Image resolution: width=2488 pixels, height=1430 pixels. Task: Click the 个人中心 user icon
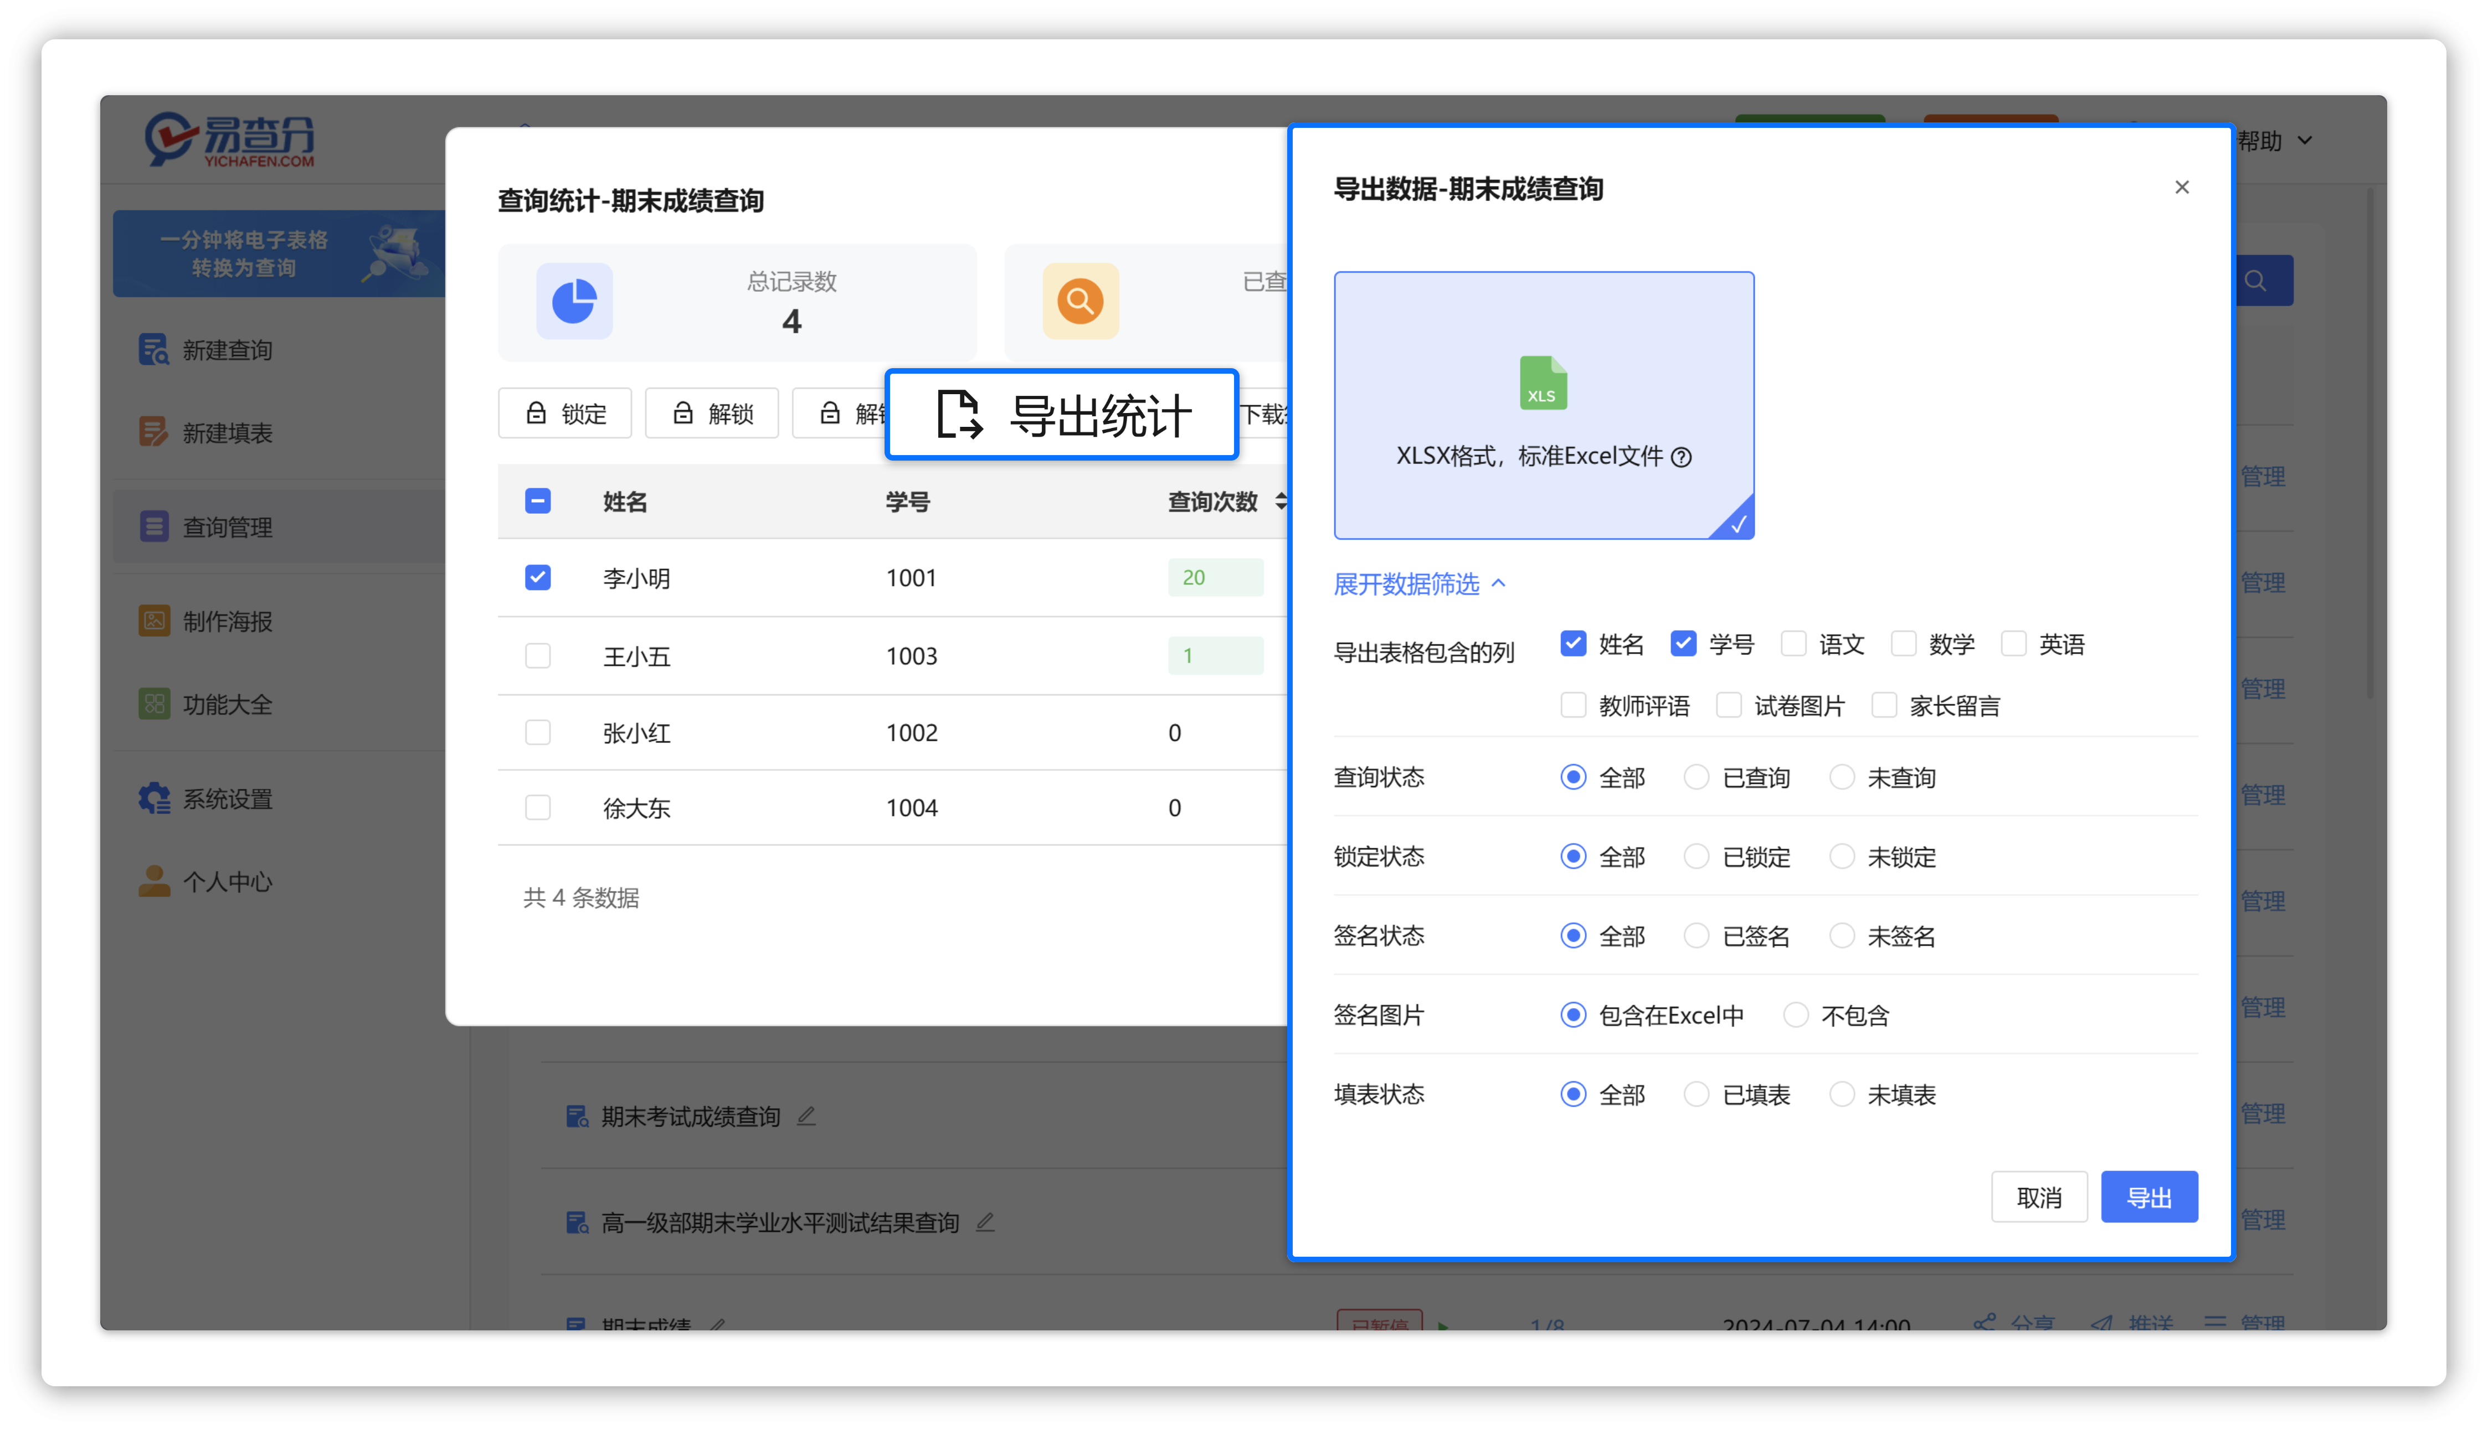(153, 881)
